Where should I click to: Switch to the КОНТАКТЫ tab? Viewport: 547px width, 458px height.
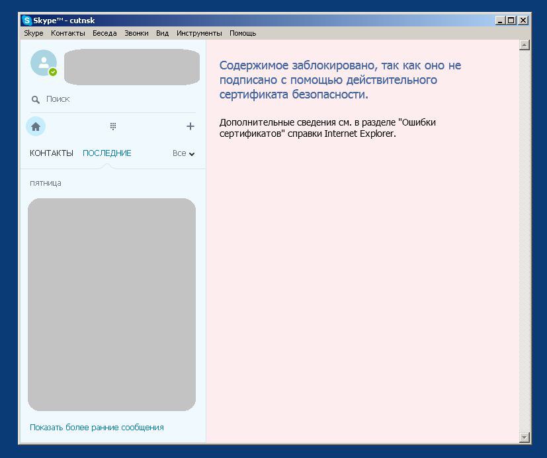(52, 153)
